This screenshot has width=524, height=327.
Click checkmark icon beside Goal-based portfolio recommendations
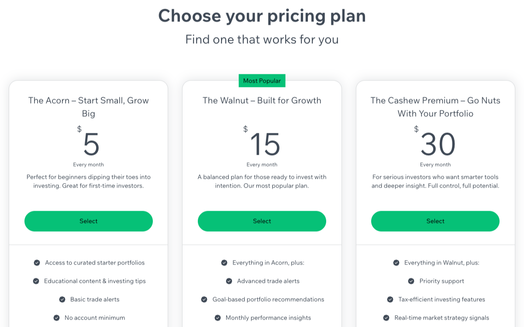(x=204, y=299)
